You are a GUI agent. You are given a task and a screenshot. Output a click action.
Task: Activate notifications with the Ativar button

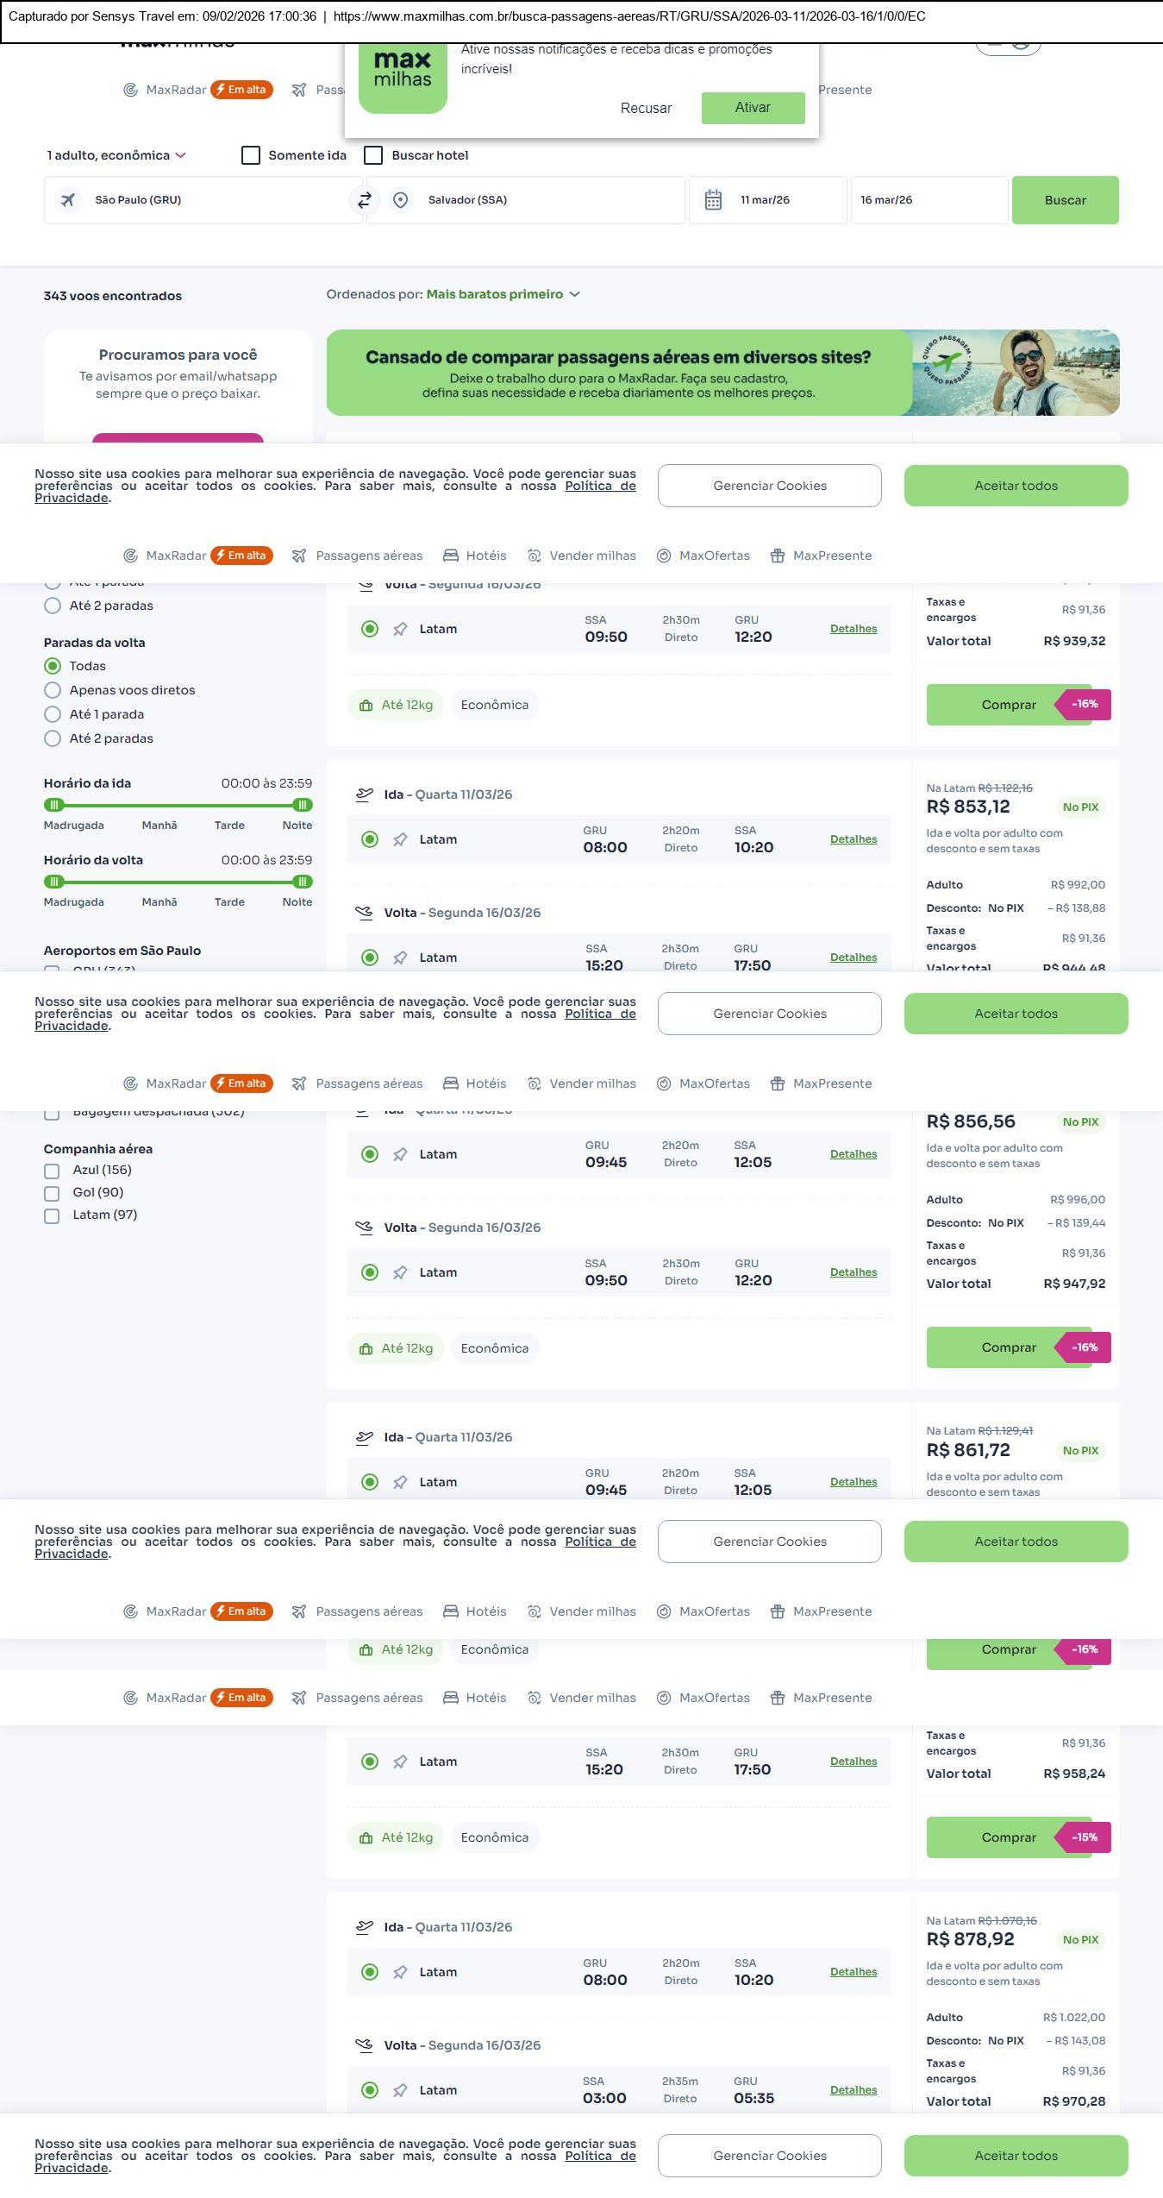[x=753, y=108]
